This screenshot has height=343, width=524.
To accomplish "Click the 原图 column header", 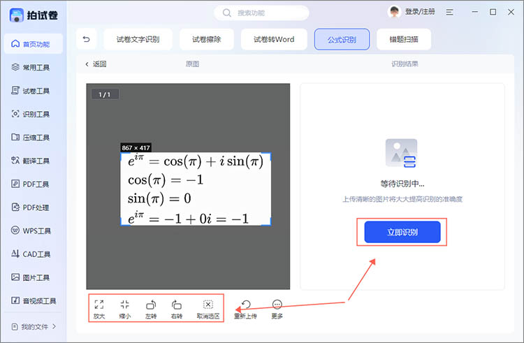I will (x=193, y=64).
